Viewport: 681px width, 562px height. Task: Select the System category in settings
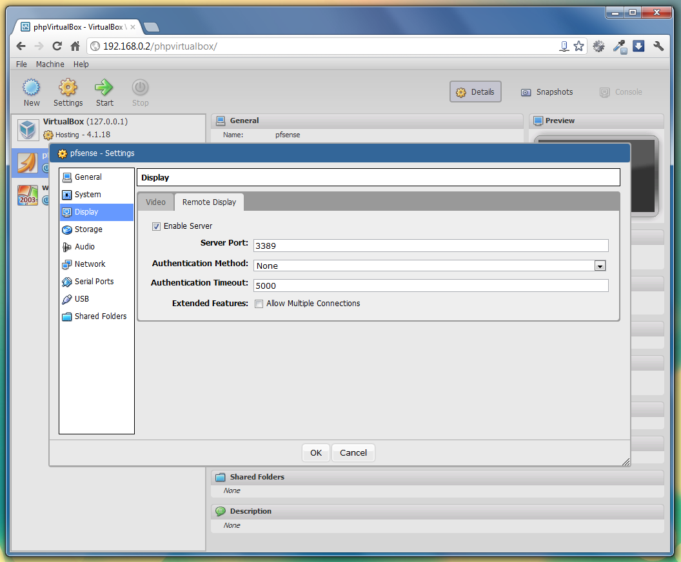[97, 195]
